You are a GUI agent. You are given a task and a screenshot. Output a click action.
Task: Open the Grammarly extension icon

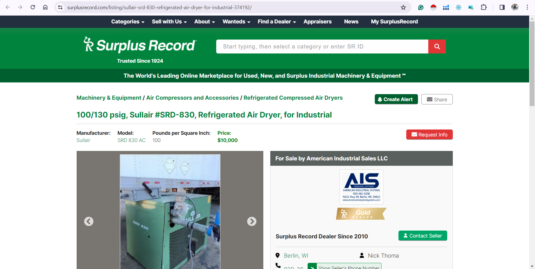pos(421,7)
